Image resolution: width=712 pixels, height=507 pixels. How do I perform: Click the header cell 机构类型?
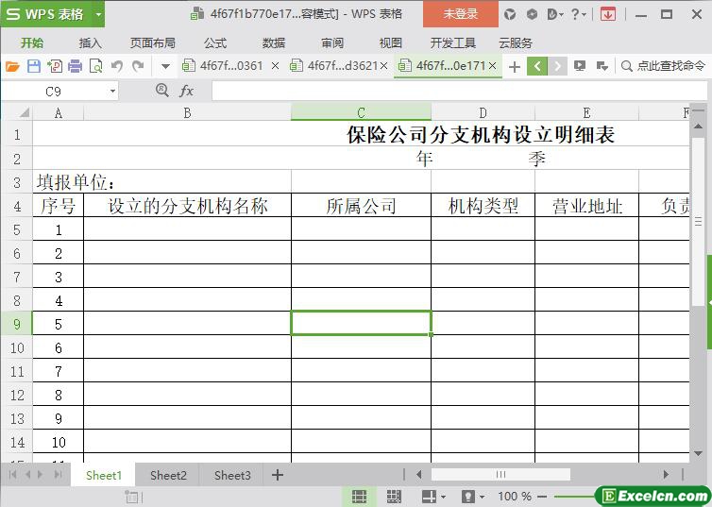point(483,206)
